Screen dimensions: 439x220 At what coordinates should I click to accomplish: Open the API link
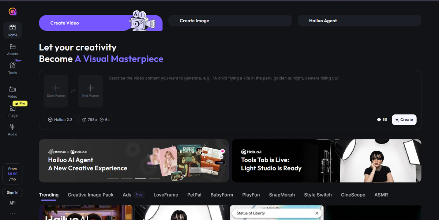coord(12,203)
